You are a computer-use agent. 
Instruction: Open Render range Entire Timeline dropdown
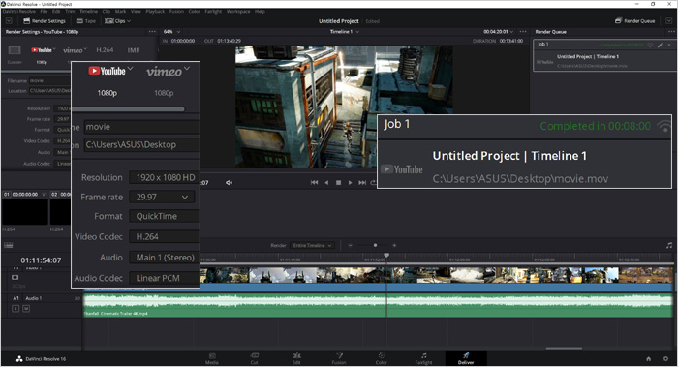312,245
